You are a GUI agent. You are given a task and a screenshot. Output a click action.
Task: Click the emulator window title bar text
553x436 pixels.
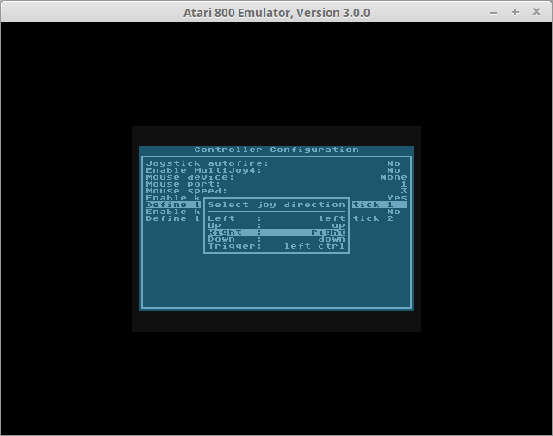276,13
